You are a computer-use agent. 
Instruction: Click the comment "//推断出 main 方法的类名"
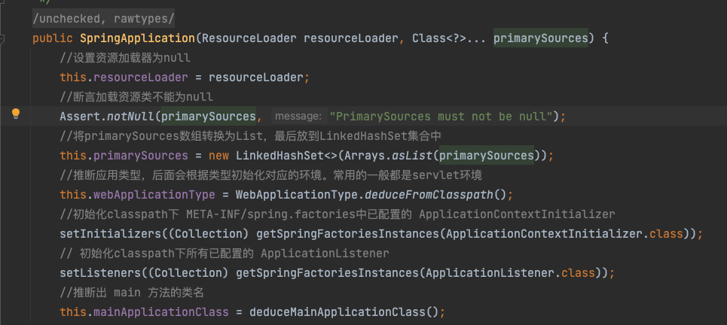pos(132,293)
